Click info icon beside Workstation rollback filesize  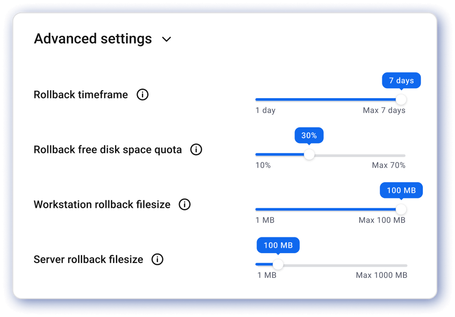(185, 205)
